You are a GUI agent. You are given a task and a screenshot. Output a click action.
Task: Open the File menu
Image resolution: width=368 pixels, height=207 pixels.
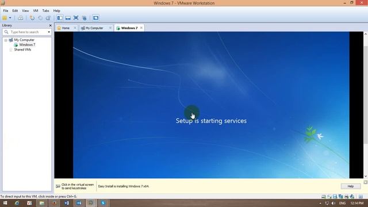click(x=6, y=11)
